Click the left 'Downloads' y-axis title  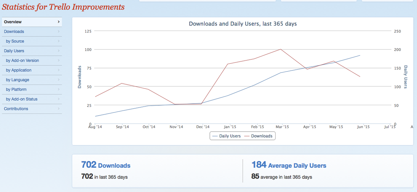80,77
